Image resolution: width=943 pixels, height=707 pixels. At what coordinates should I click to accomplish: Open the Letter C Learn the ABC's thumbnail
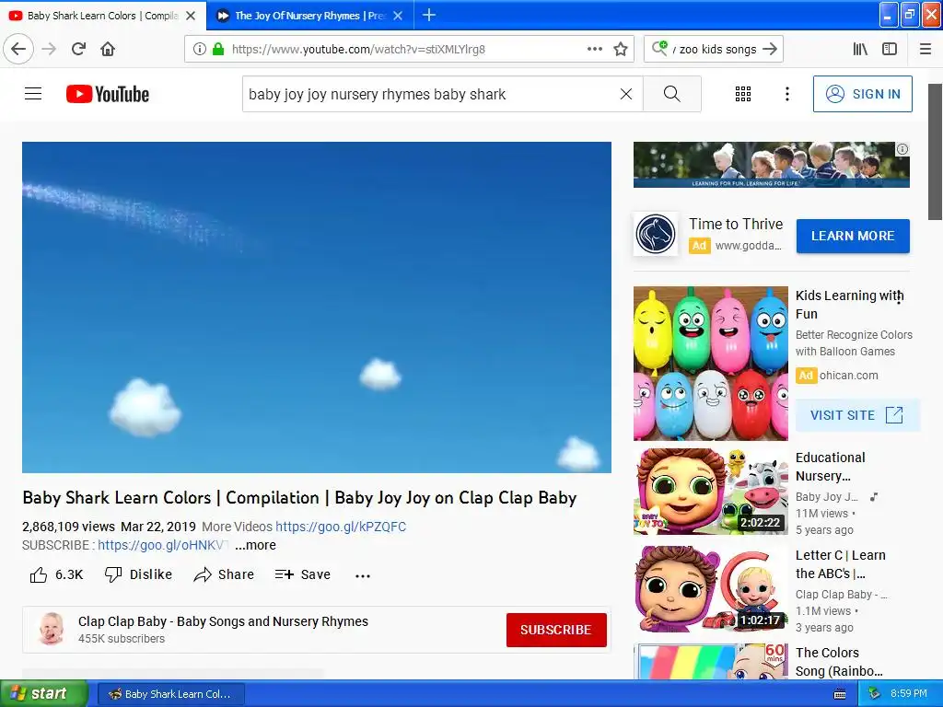click(x=710, y=588)
